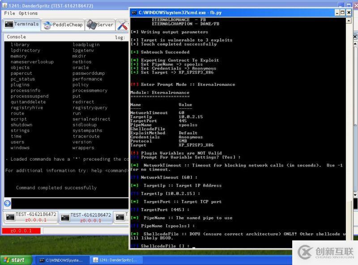Open the tools tab with wrench icon
The image size is (358, 265).
[123, 25]
